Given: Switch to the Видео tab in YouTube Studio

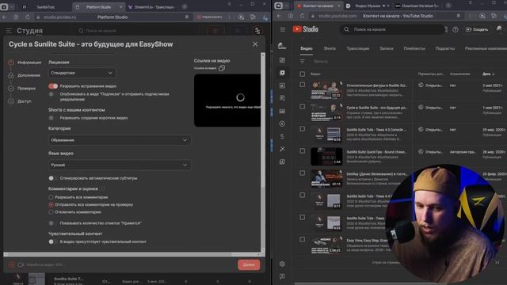Looking at the screenshot, I should coord(307,48).
